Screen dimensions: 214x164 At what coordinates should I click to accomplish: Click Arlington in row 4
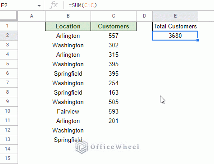click(68, 55)
